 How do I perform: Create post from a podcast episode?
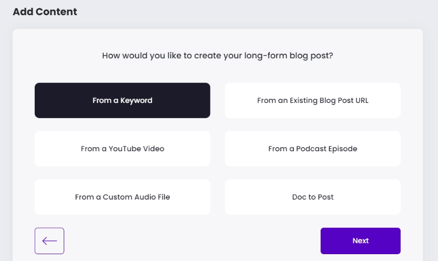pyautogui.click(x=313, y=149)
